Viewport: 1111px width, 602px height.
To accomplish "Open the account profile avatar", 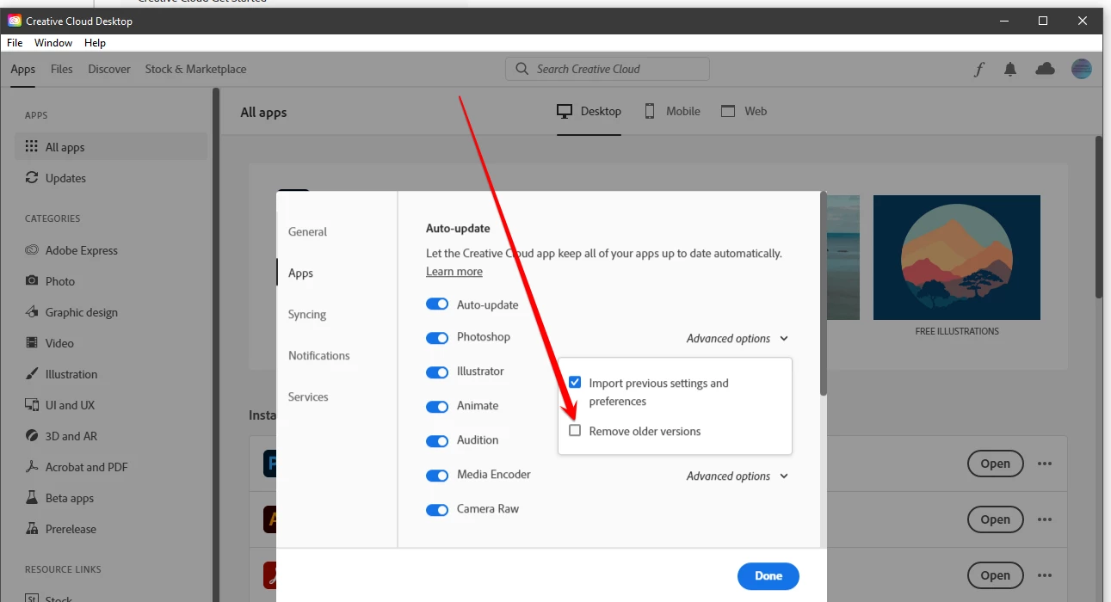I will point(1082,69).
